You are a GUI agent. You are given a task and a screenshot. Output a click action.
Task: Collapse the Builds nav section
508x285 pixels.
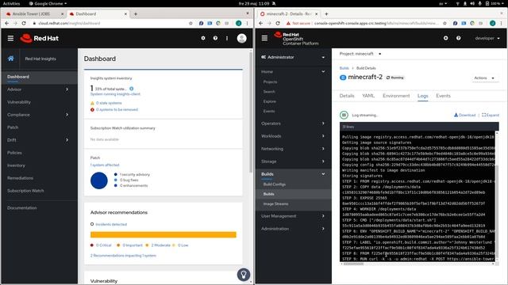pos(293,174)
